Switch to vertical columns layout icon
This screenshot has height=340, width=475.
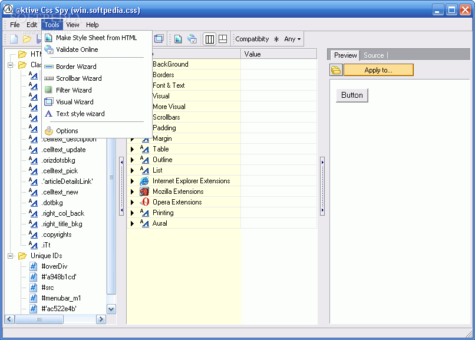pyautogui.click(x=209, y=39)
